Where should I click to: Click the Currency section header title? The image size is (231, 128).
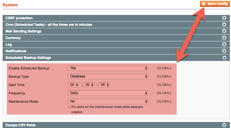click(x=13, y=38)
